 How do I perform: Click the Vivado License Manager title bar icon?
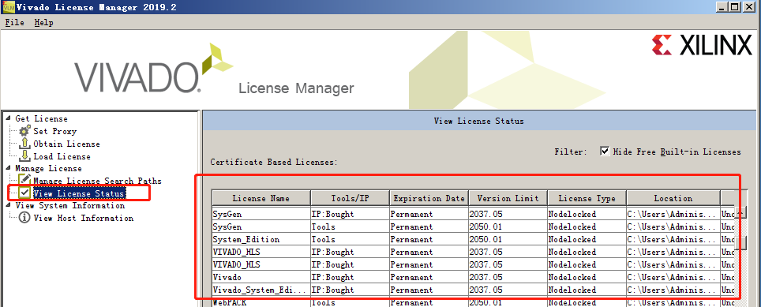8,7
